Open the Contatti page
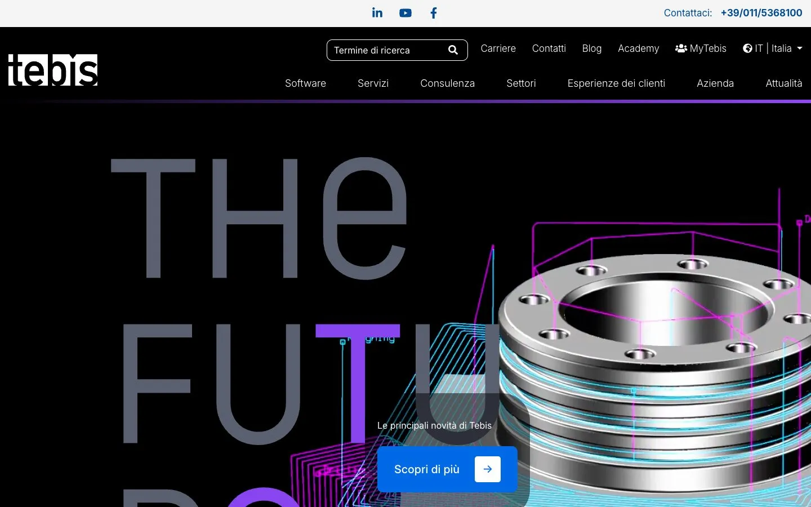This screenshot has width=811, height=507. pyautogui.click(x=549, y=48)
